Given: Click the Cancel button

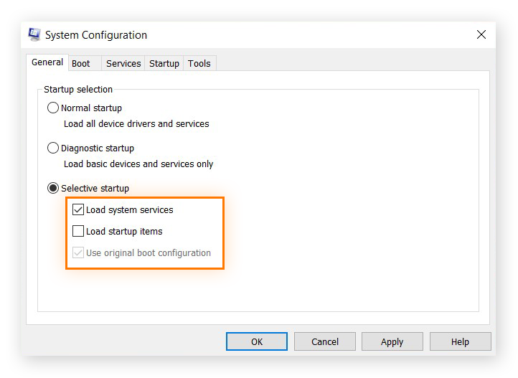Looking at the screenshot, I should click(325, 341).
